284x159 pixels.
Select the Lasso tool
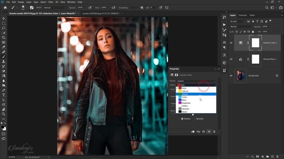[x=4, y=28]
